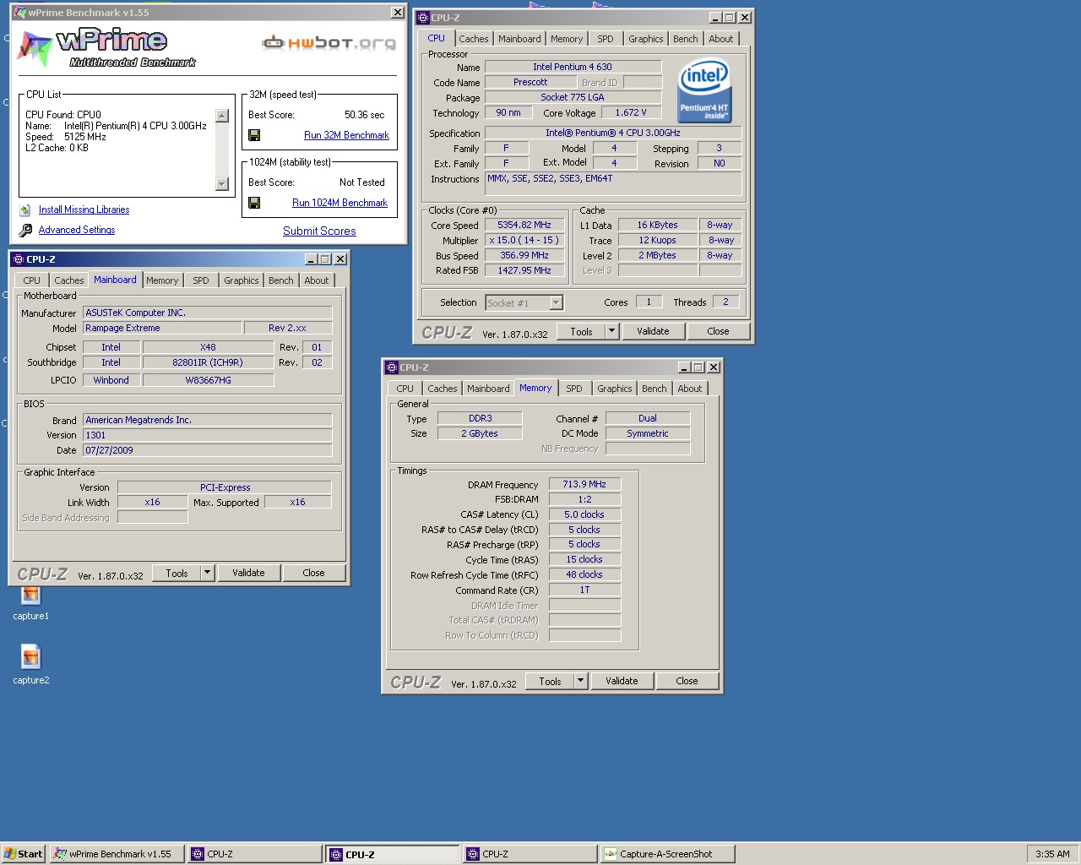The width and height of the screenshot is (1081, 865).
Task: Click the save icon under 1024M Best Score
Action: click(254, 203)
